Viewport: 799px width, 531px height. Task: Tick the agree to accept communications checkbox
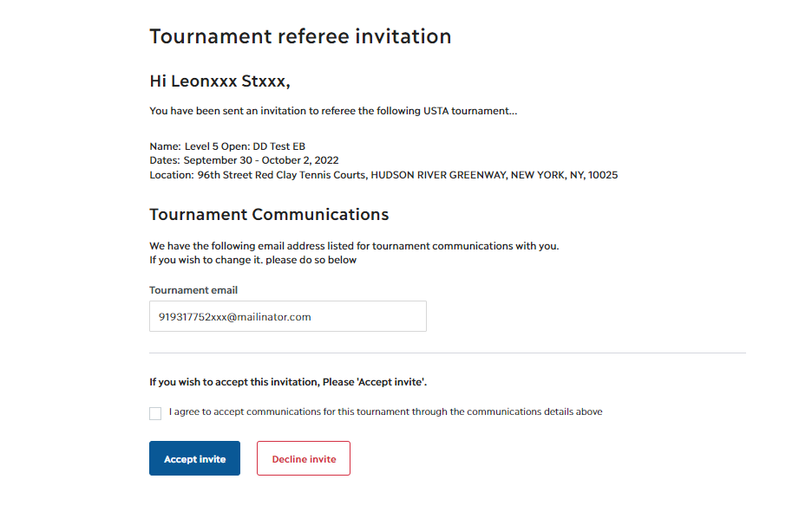(x=155, y=413)
